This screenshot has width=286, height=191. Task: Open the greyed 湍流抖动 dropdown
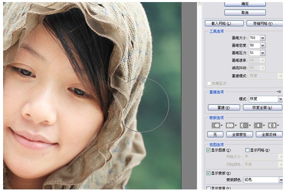(257, 68)
